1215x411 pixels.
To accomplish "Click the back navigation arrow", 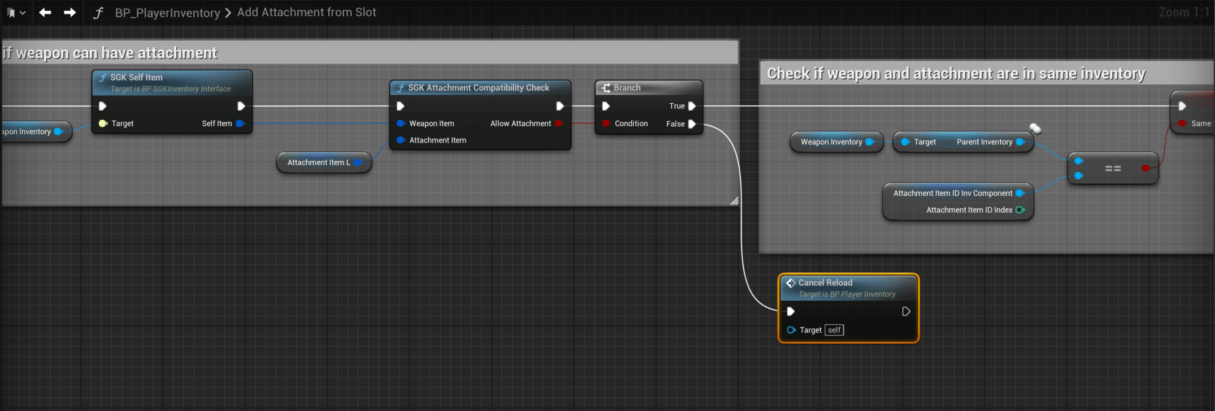I will (45, 13).
